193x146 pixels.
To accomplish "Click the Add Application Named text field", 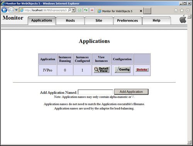I will [x=95, y=92].
